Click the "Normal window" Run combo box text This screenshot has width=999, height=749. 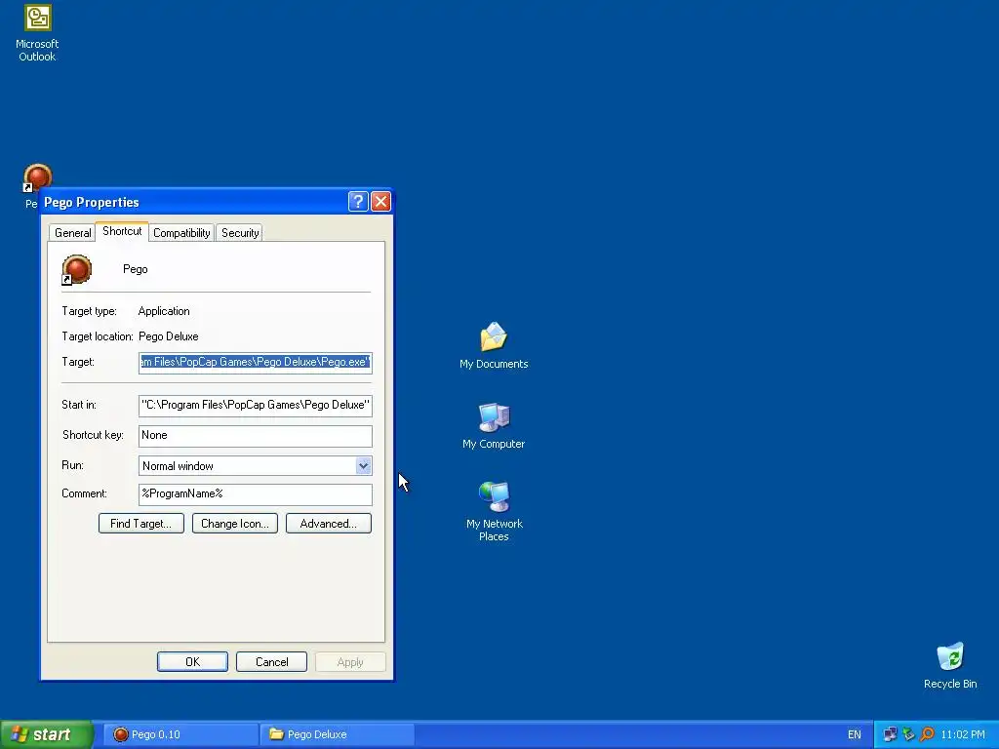click(178, 466)
